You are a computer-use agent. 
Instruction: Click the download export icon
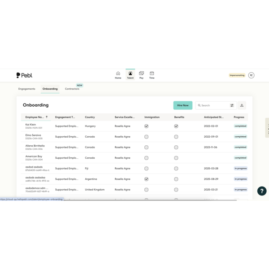pos(242,105)
